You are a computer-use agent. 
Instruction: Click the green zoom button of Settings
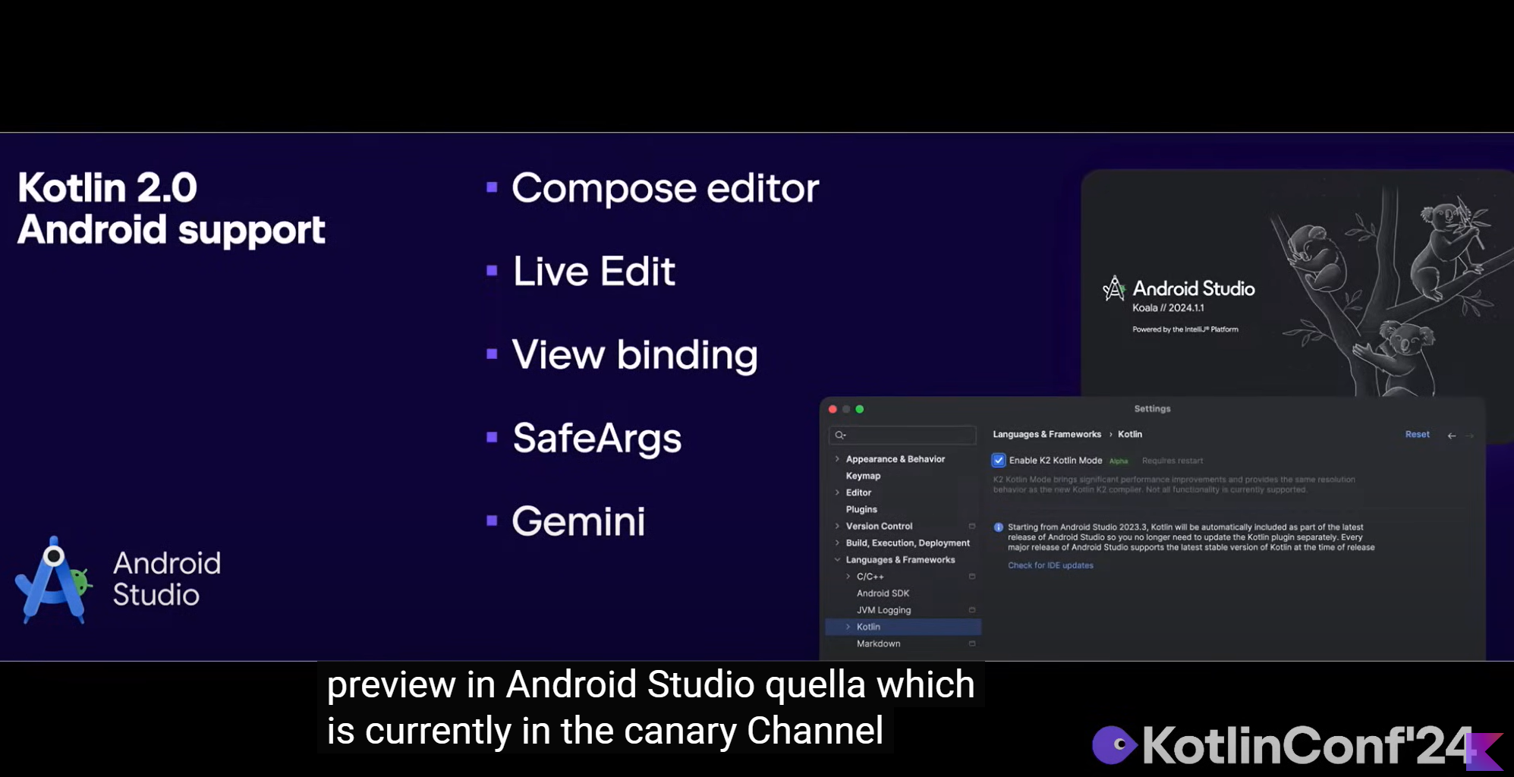click(x=860, y=409)
